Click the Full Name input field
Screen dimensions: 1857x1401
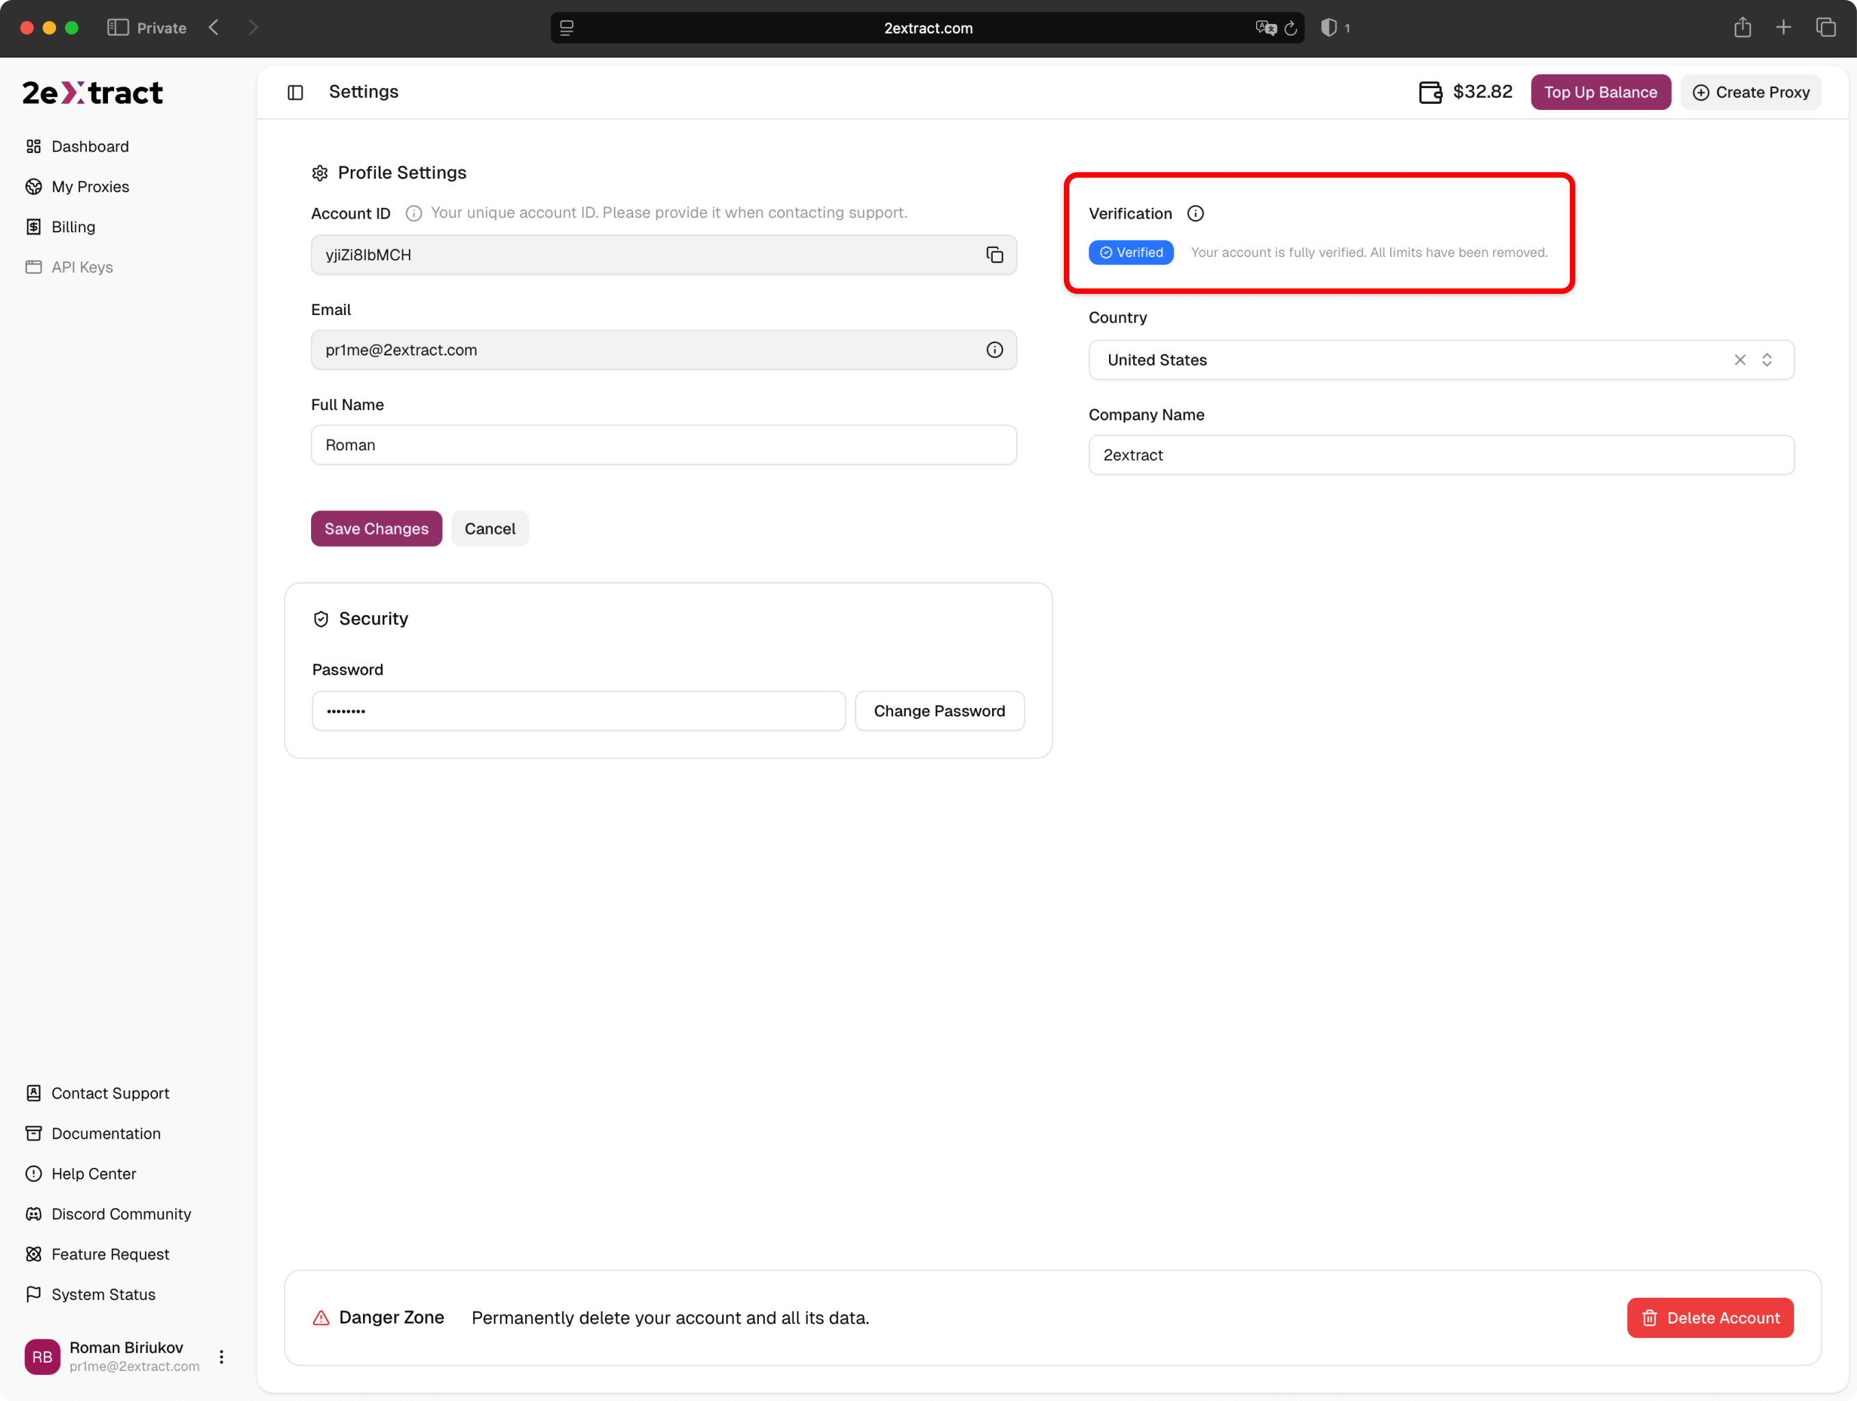(x=663, y=446)
